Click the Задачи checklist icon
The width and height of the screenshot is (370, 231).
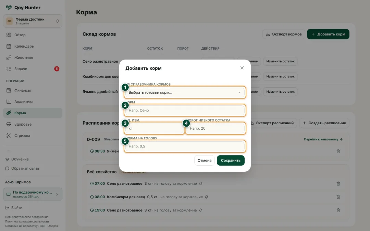tap(9, 69)
